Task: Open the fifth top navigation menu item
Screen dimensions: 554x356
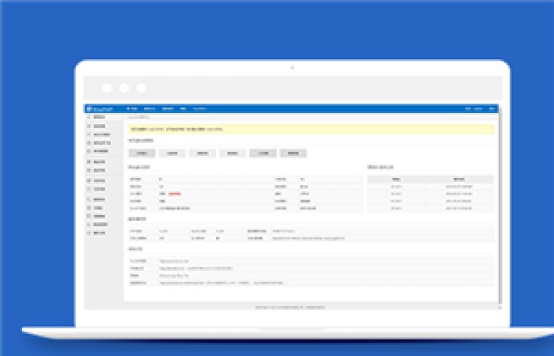Action: [x=199, y=109]
